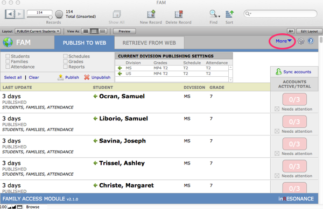Image resolution: width=323 pixels, height=209 pixels.
Task: Create a New Record
Action: (x=151, y=15)
